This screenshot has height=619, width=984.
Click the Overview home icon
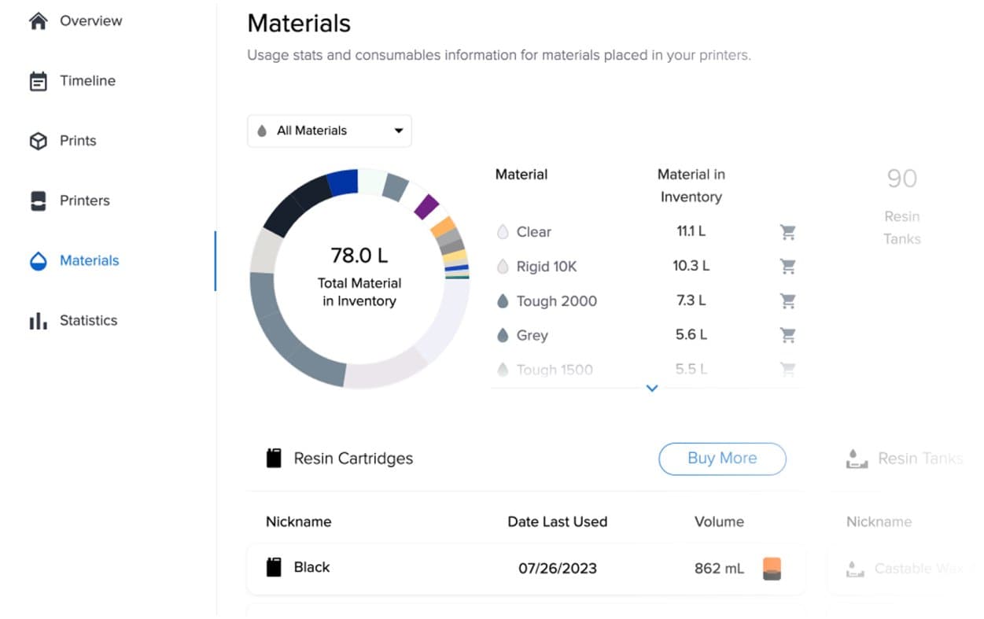pyautogui.click(x=38, y=21)
